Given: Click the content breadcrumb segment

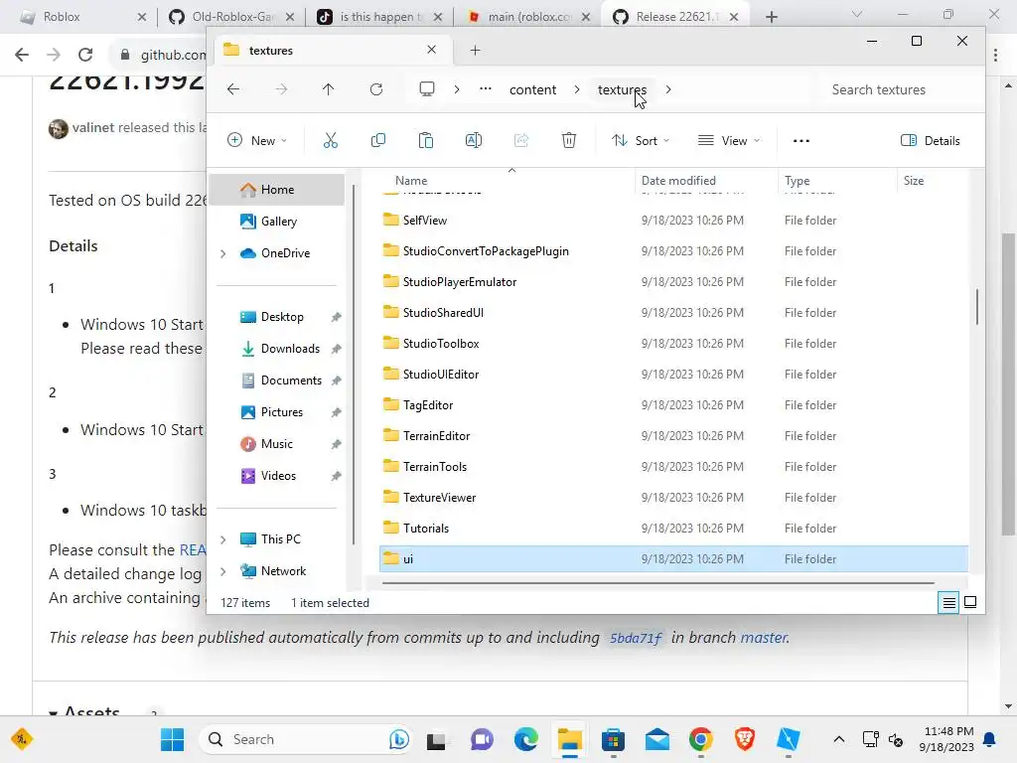Looking at the screenshot, I should tap(532, 89).
